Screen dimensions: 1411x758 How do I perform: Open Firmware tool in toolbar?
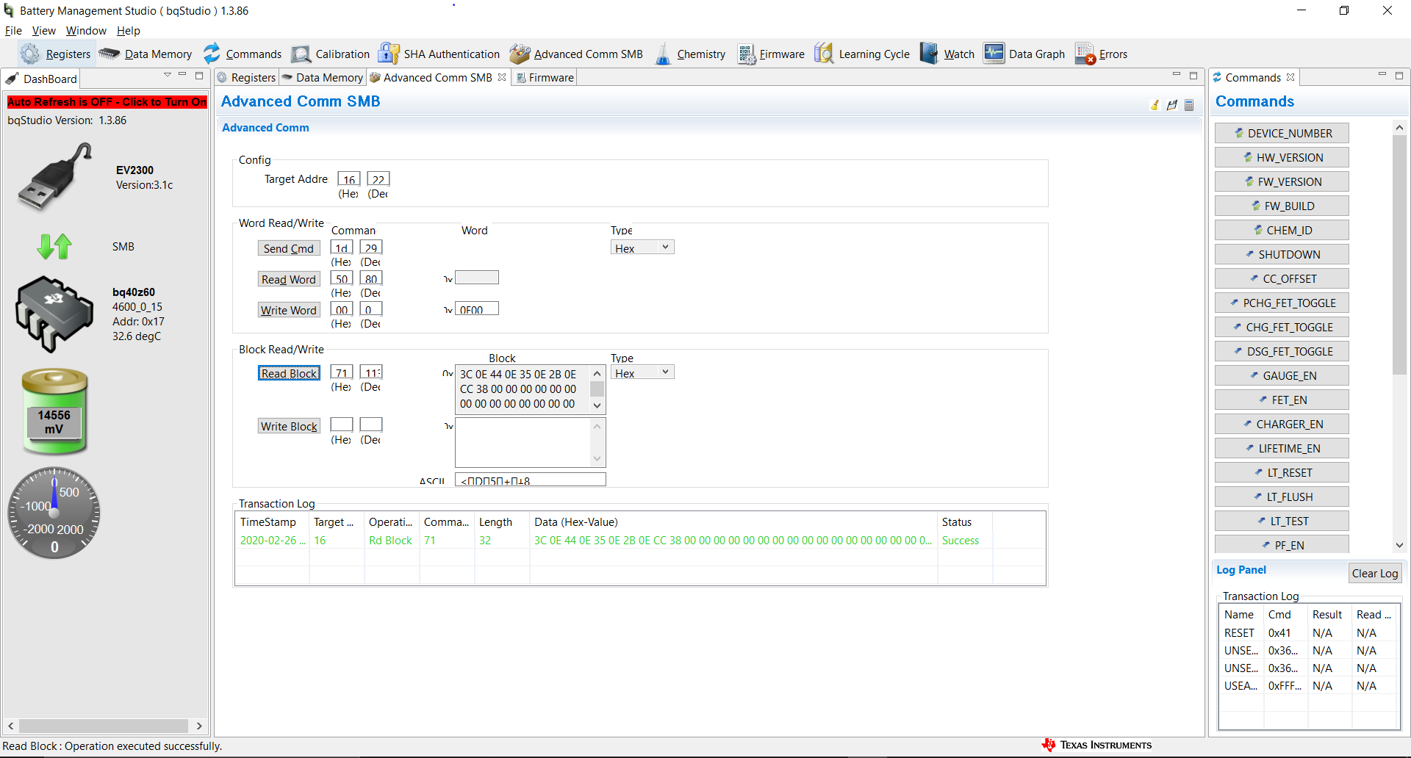click(x=771, y=54)
